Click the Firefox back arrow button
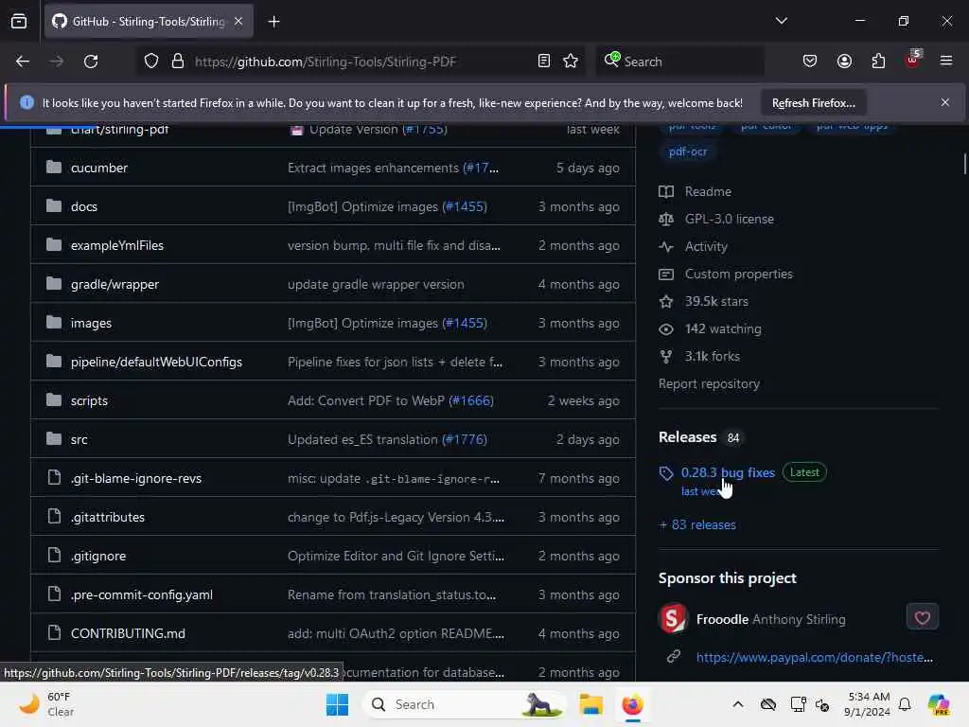This screenshot has width=969, height=727. coord(23,62)
